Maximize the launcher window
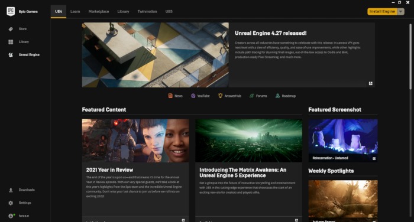This screenshot has width=414, height=222. pyautogui.click(x=399, y=2)
